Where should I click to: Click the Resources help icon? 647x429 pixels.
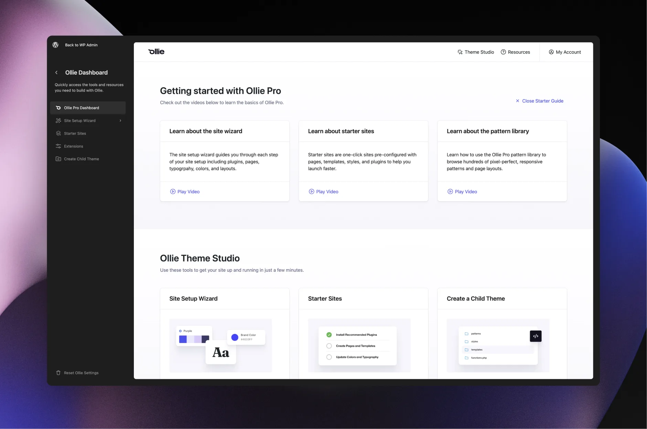coord(503,52)
